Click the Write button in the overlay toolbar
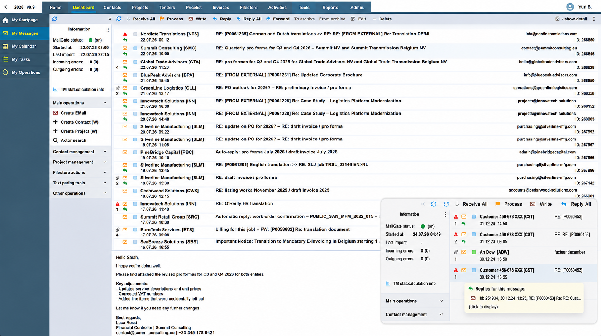601x336 pixels. (541, 204)
